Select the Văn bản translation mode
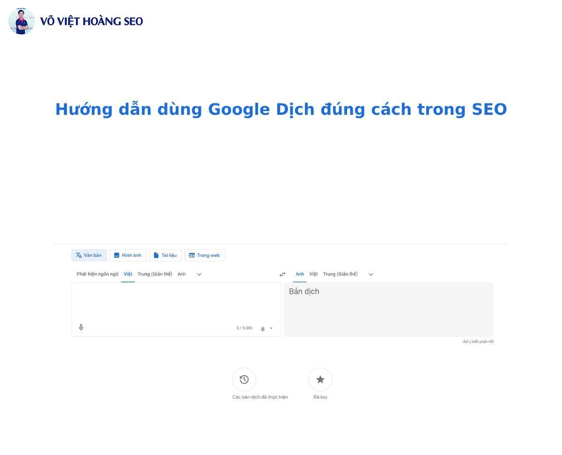Screen dimensions: 562x455 click(x=89, y=255)
